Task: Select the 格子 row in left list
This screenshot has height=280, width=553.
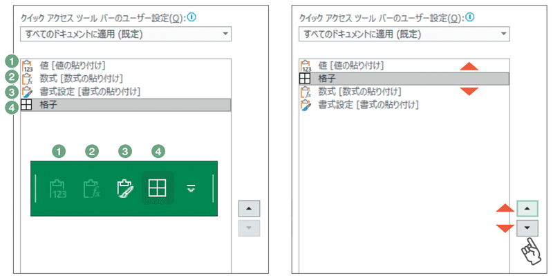Action: [126, 105]
